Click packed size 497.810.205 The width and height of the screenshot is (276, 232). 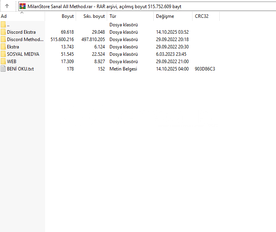pos(93,40)
